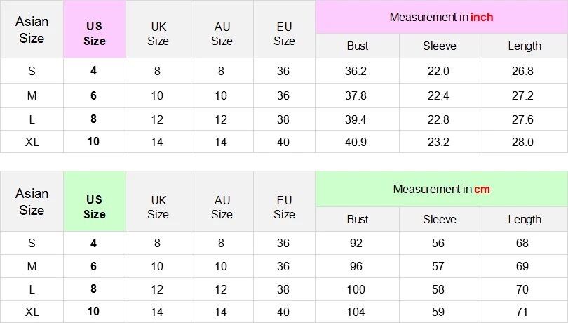Click the 69 length value
This screenshot has height=323, width=568.
(524, 267)
